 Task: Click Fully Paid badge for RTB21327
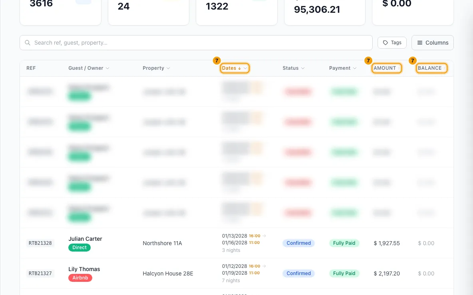(x=344, y=273)
